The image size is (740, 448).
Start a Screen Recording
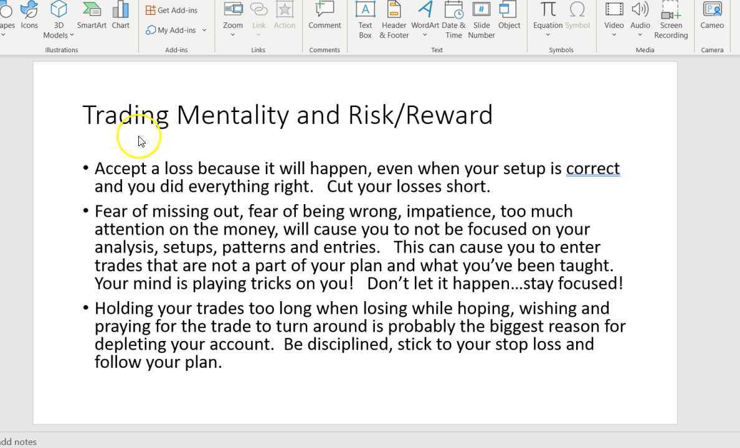click(x=671, y=21)
